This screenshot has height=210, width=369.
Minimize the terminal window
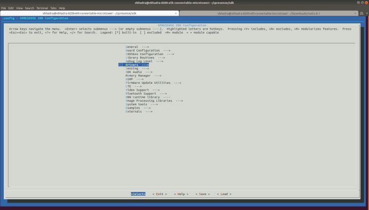coord(358,3)
